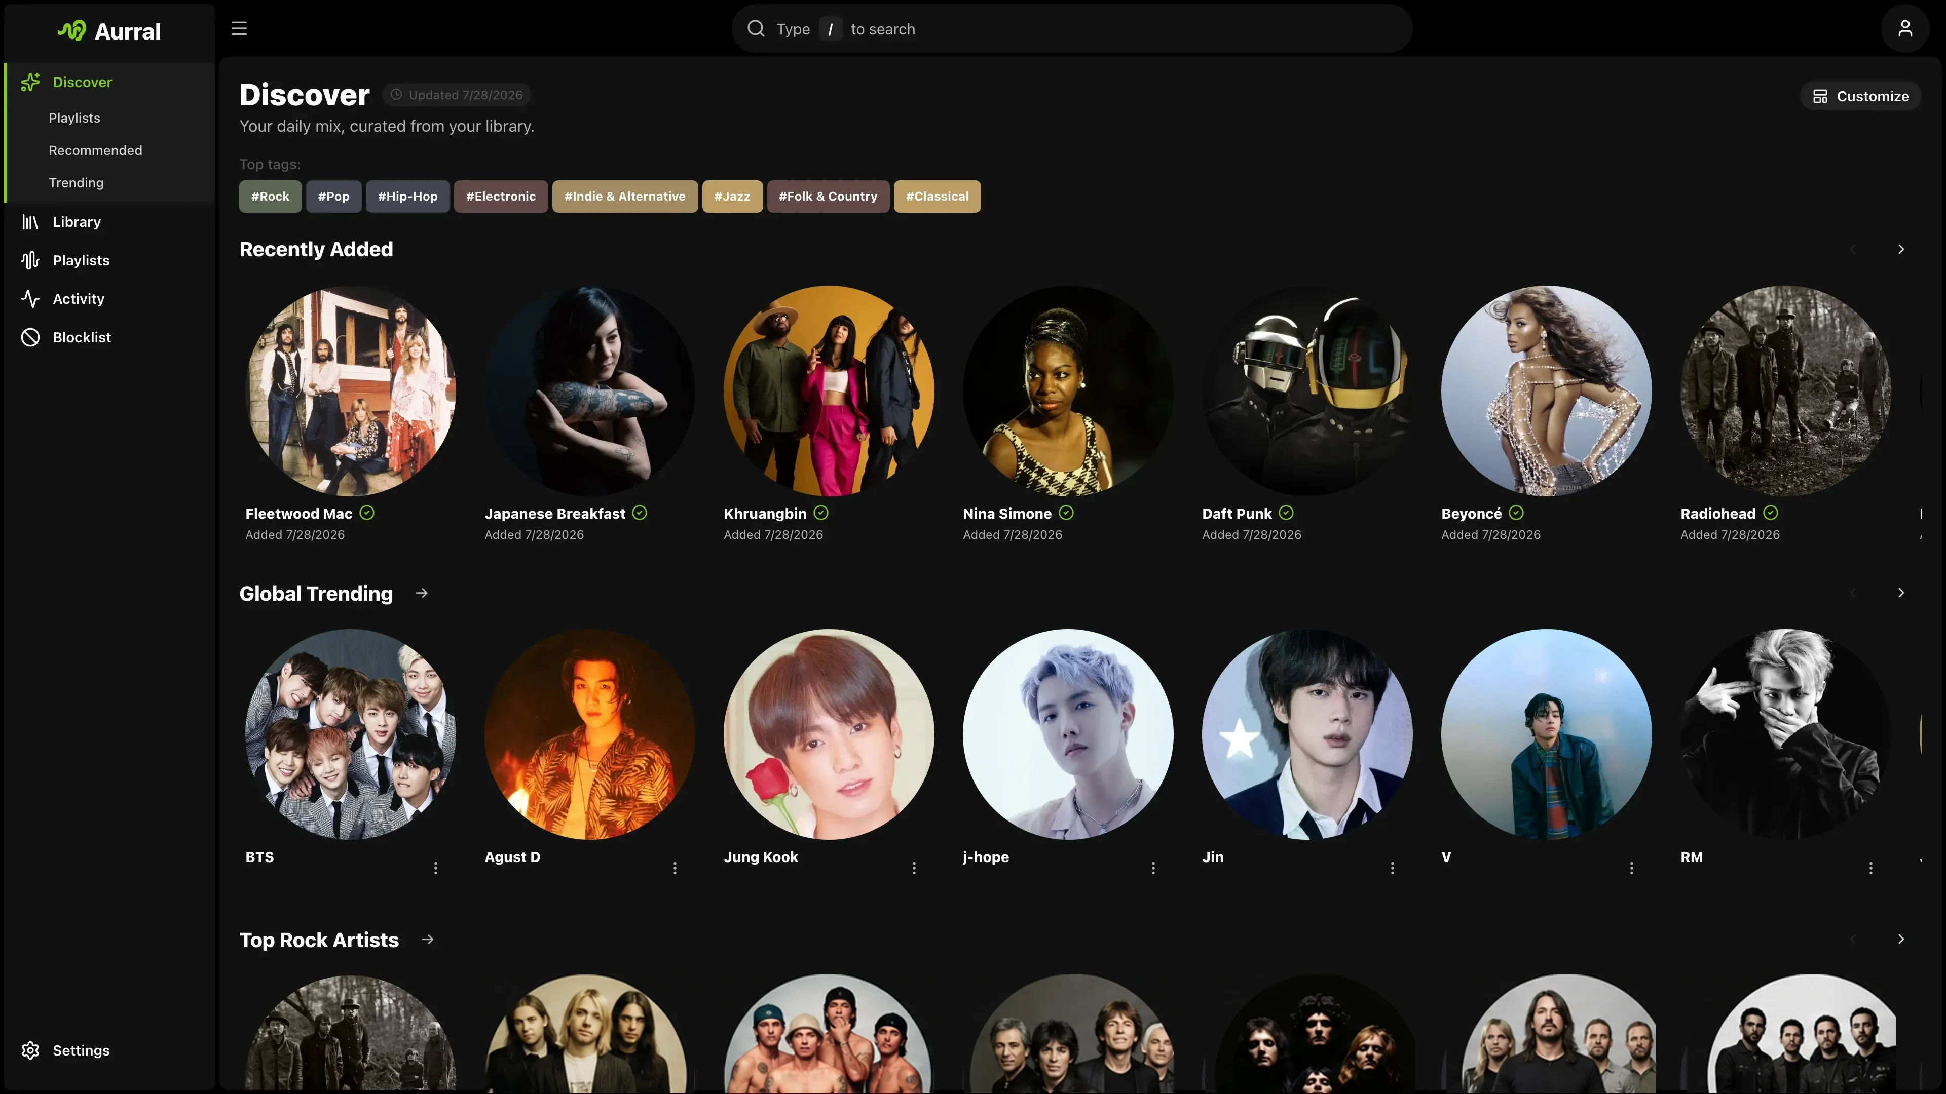Filter by #Pop tag
1946x1094 pixels.
click(x=333, y=197)
